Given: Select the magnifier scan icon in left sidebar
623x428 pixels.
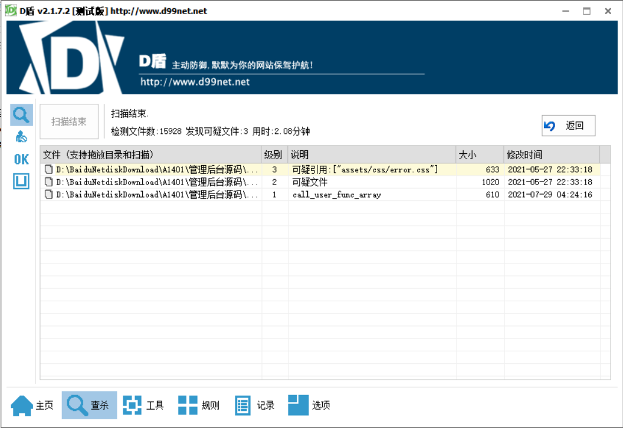Looking at the screenshot, I should pyautogui.click(x=21, y=115).
